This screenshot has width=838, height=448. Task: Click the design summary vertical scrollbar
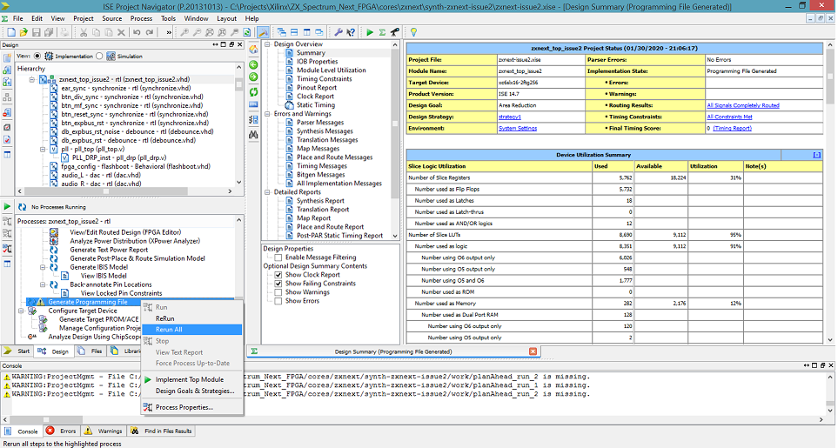tap(830, 191)
